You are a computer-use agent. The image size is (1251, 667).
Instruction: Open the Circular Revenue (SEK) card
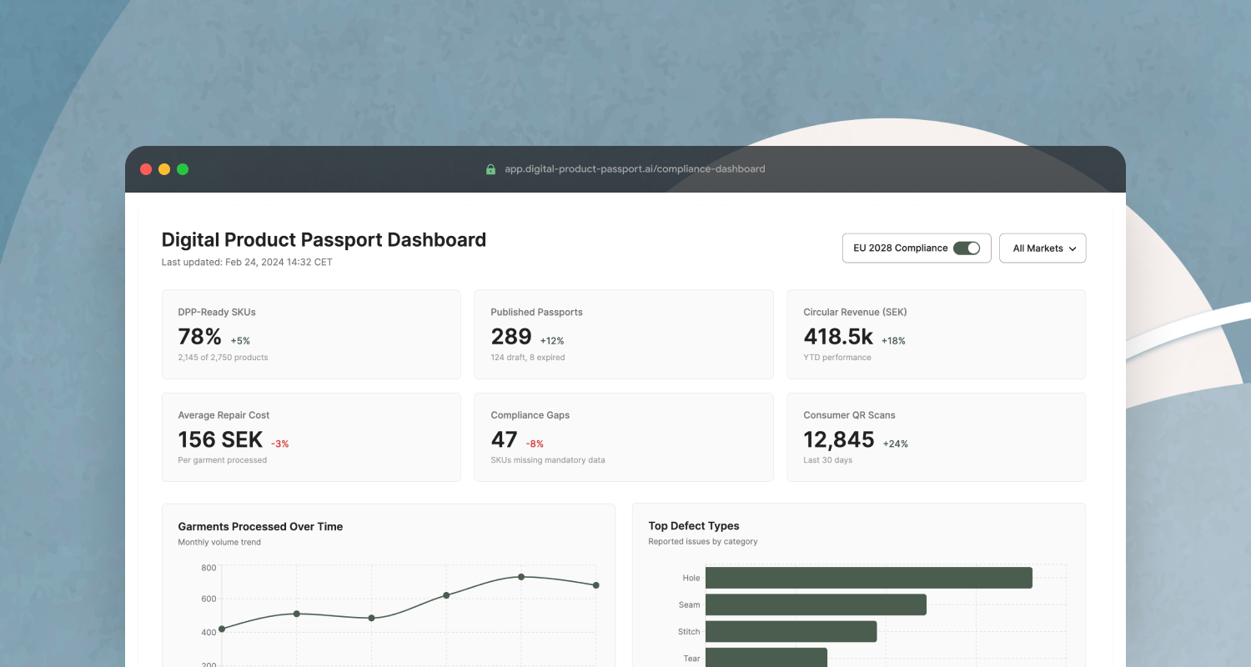(x=937, y=334)
